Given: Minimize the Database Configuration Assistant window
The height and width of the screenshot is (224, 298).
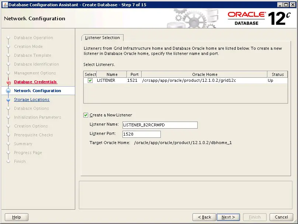Looking at the screenshot, I should point(280,5).
